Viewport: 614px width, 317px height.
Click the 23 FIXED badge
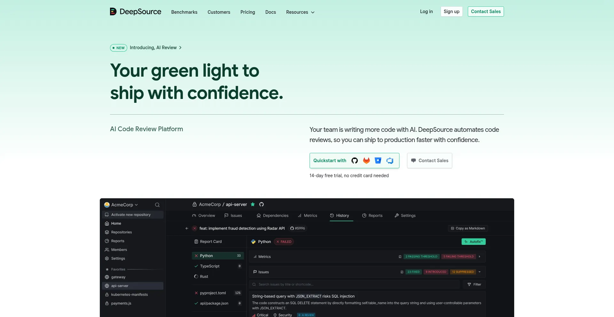pos(413,272)
